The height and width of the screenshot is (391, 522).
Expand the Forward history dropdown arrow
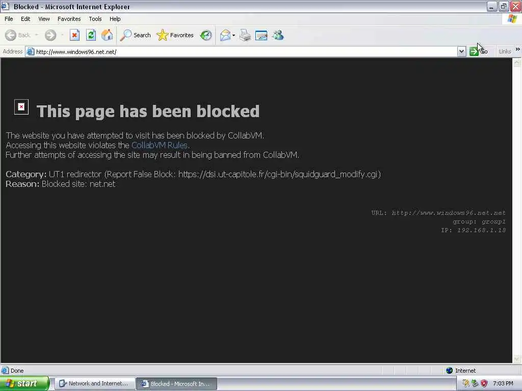click(62, 35)
